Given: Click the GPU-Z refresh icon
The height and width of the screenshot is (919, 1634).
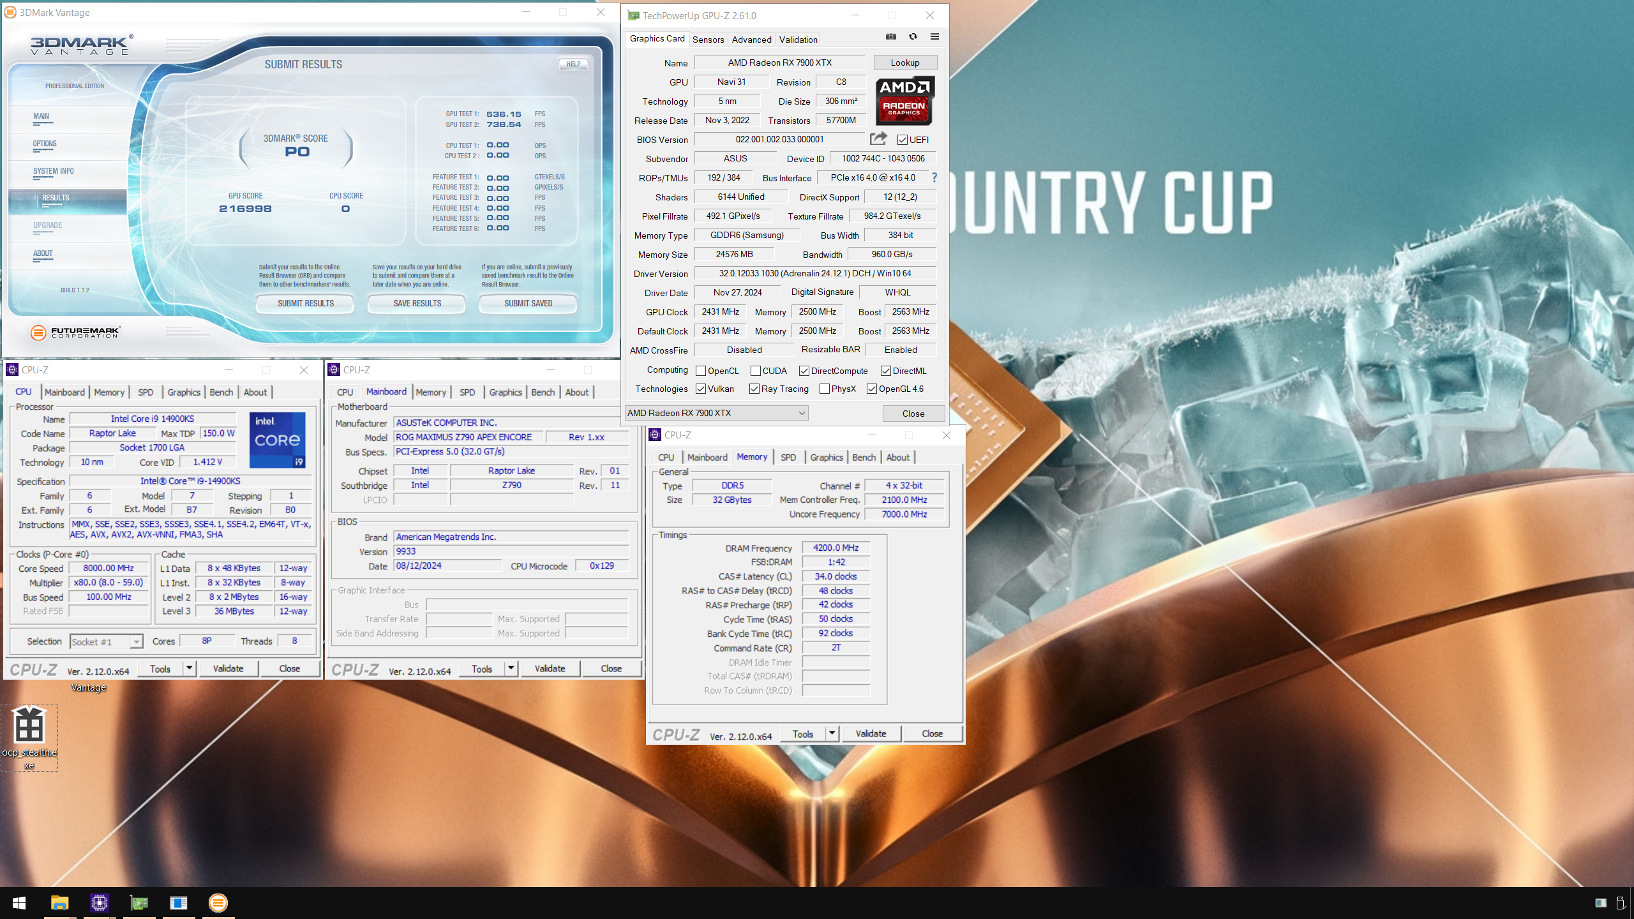Looking at the screenshot, I should 913,37.
